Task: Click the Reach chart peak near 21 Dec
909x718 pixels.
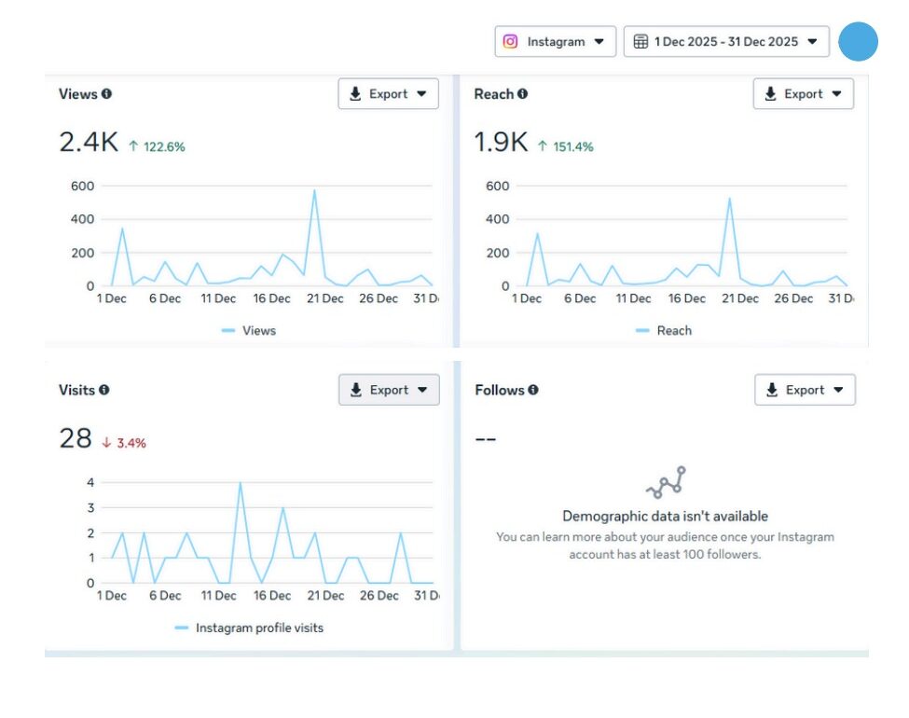Action: pyautogui.click(x=729, y=198)
